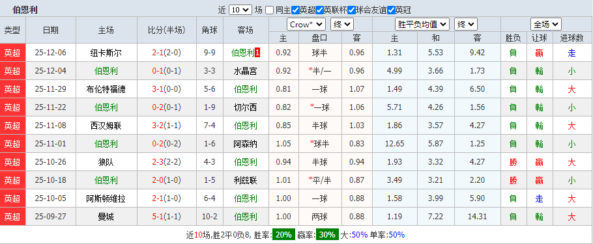Click the 盘口 column header
The height and width of the screenshot is (244, 593).
tap(319, 38)
